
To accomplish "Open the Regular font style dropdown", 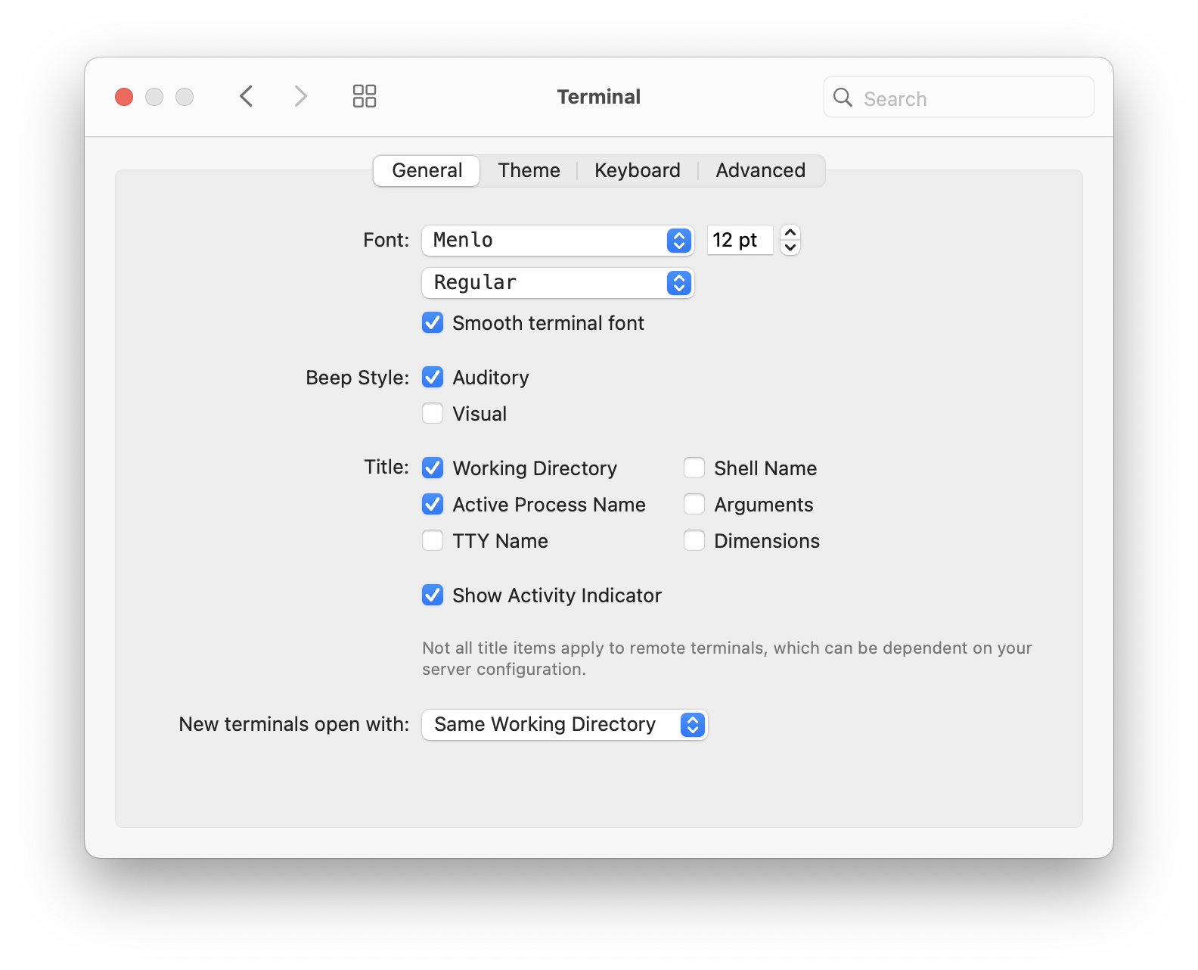I will (x=558, y=282).
